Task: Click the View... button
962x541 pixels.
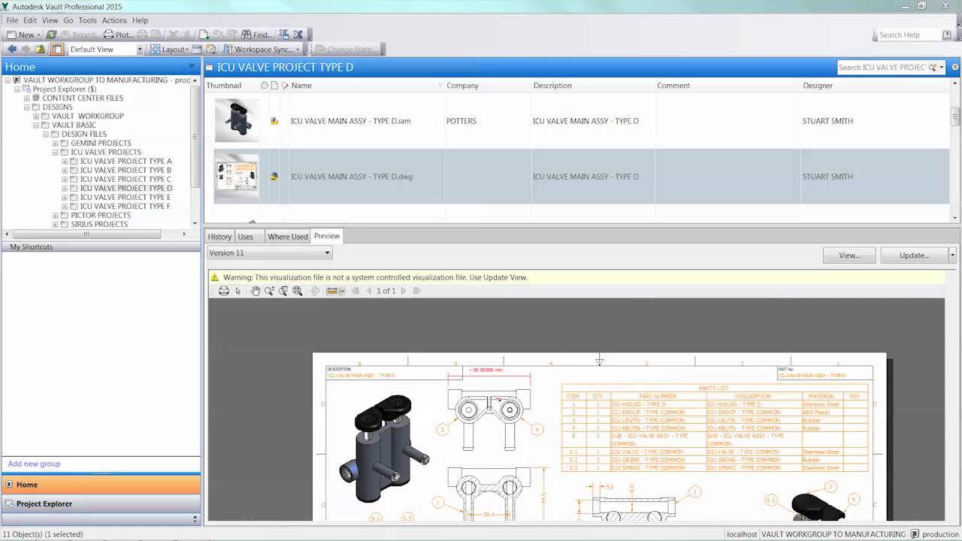Action: [849, 255]
